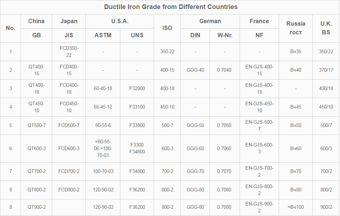Select the China column header

tap(36, 21)
